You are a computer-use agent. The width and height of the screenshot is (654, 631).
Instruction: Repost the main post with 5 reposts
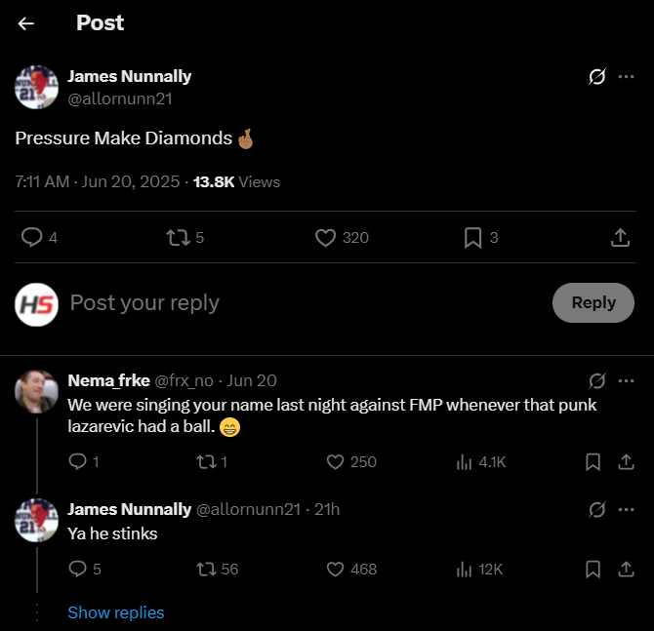click(178, 237)
